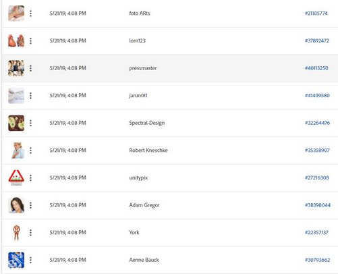Select the blue medical instruments thumbnail
Screen dimensions: 338x274
pos(16,260)
